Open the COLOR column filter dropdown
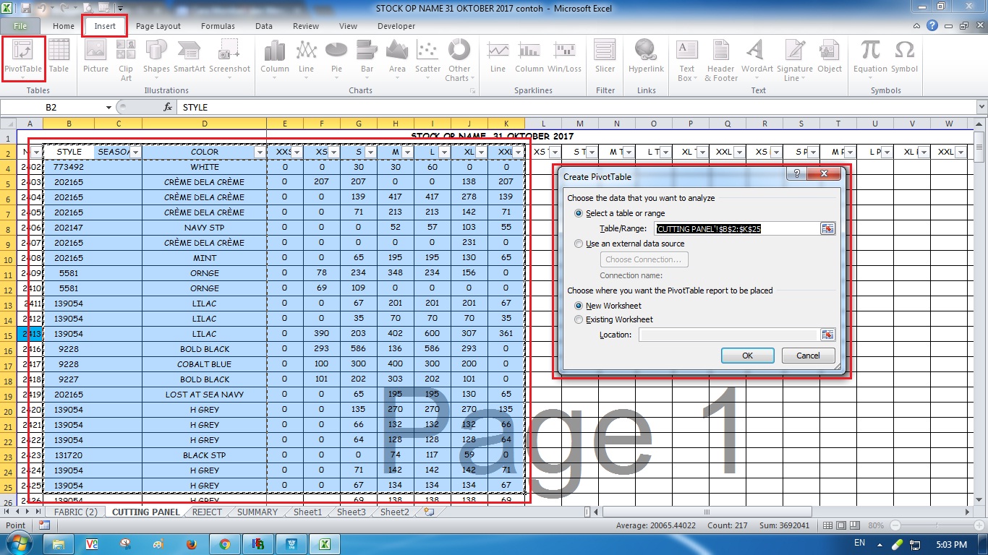 [260, 152]
